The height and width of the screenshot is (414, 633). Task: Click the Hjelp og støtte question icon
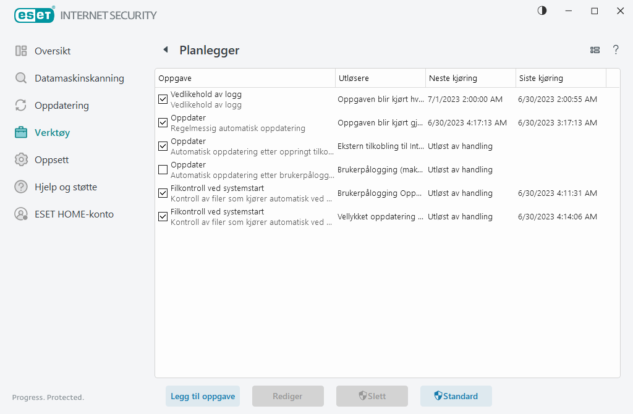pos(21,187)
